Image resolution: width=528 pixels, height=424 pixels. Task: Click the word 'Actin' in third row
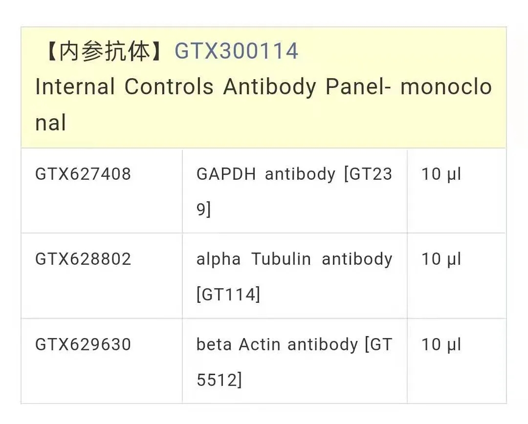(259, 344)
